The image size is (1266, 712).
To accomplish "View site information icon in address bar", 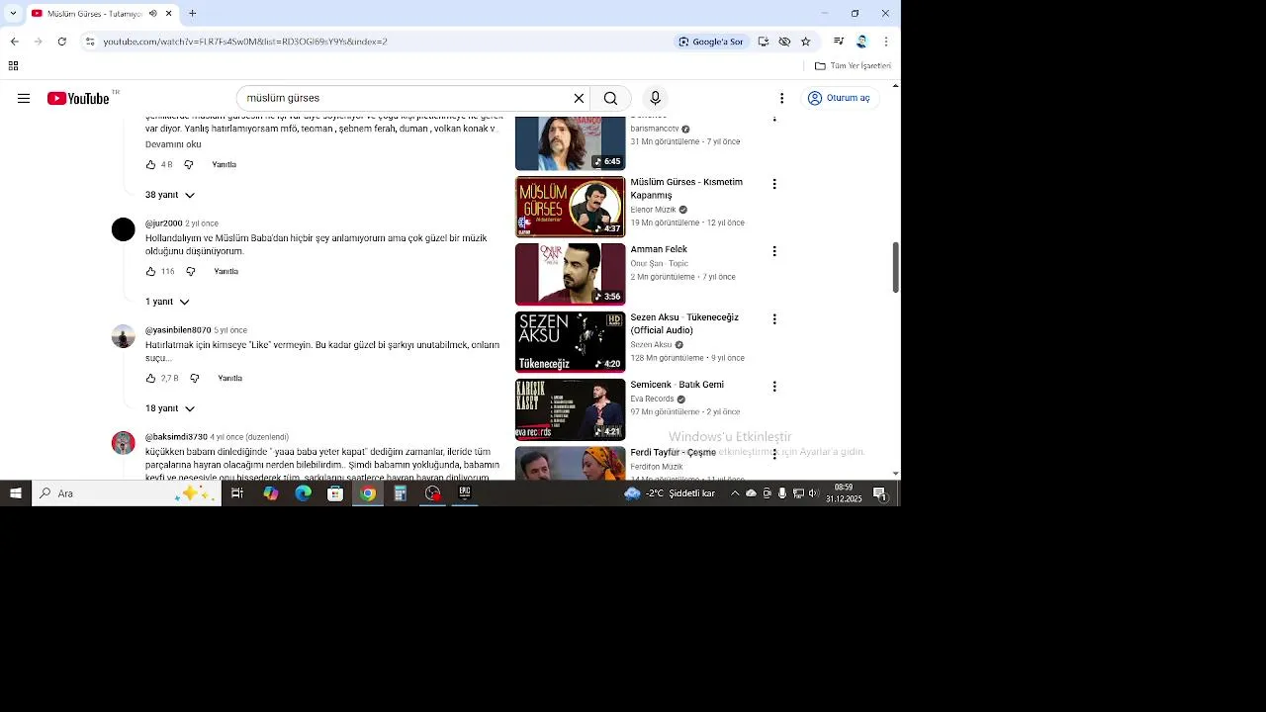I will point(90,42).
